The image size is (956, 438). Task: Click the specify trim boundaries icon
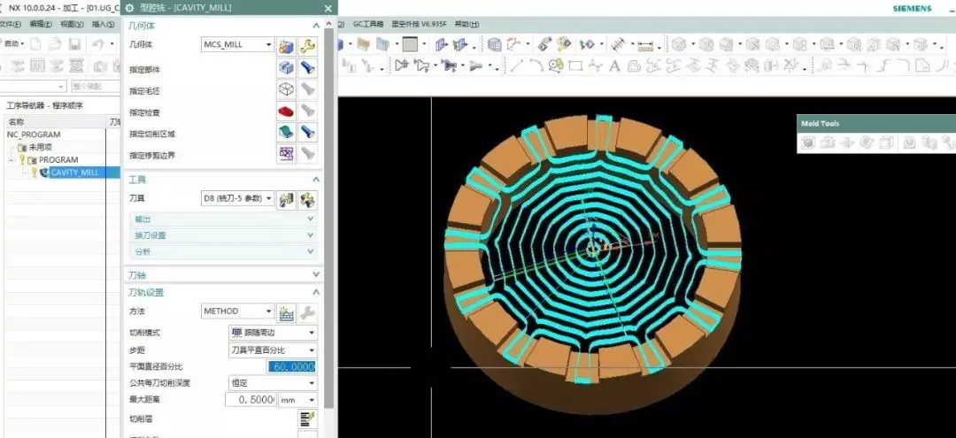(286, 154)
